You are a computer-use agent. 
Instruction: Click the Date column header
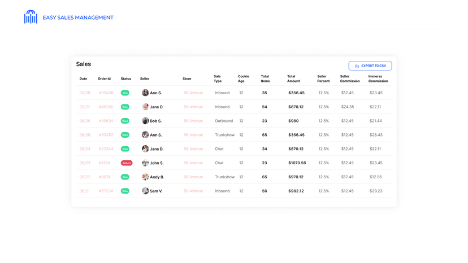pyautogui.click(x=83, y=78)
